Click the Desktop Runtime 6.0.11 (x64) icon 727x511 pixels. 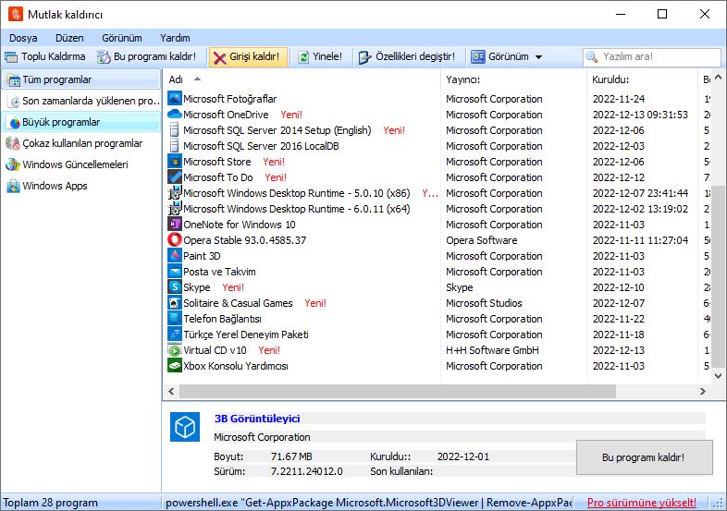[x=174, y=209]
